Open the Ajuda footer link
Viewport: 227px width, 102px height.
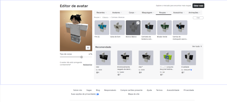[x=149, y=90]
